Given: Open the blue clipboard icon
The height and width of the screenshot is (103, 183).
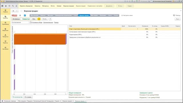Looking at the screenshot, I should click(x=25, y=15).
